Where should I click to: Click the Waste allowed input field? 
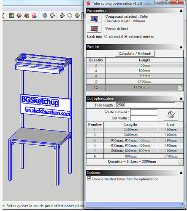(x=144, y=112)
